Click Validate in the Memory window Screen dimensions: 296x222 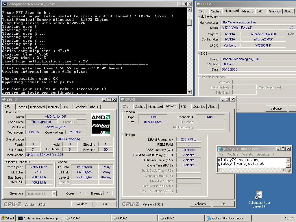pyautogui.click(x=200, y=204)
